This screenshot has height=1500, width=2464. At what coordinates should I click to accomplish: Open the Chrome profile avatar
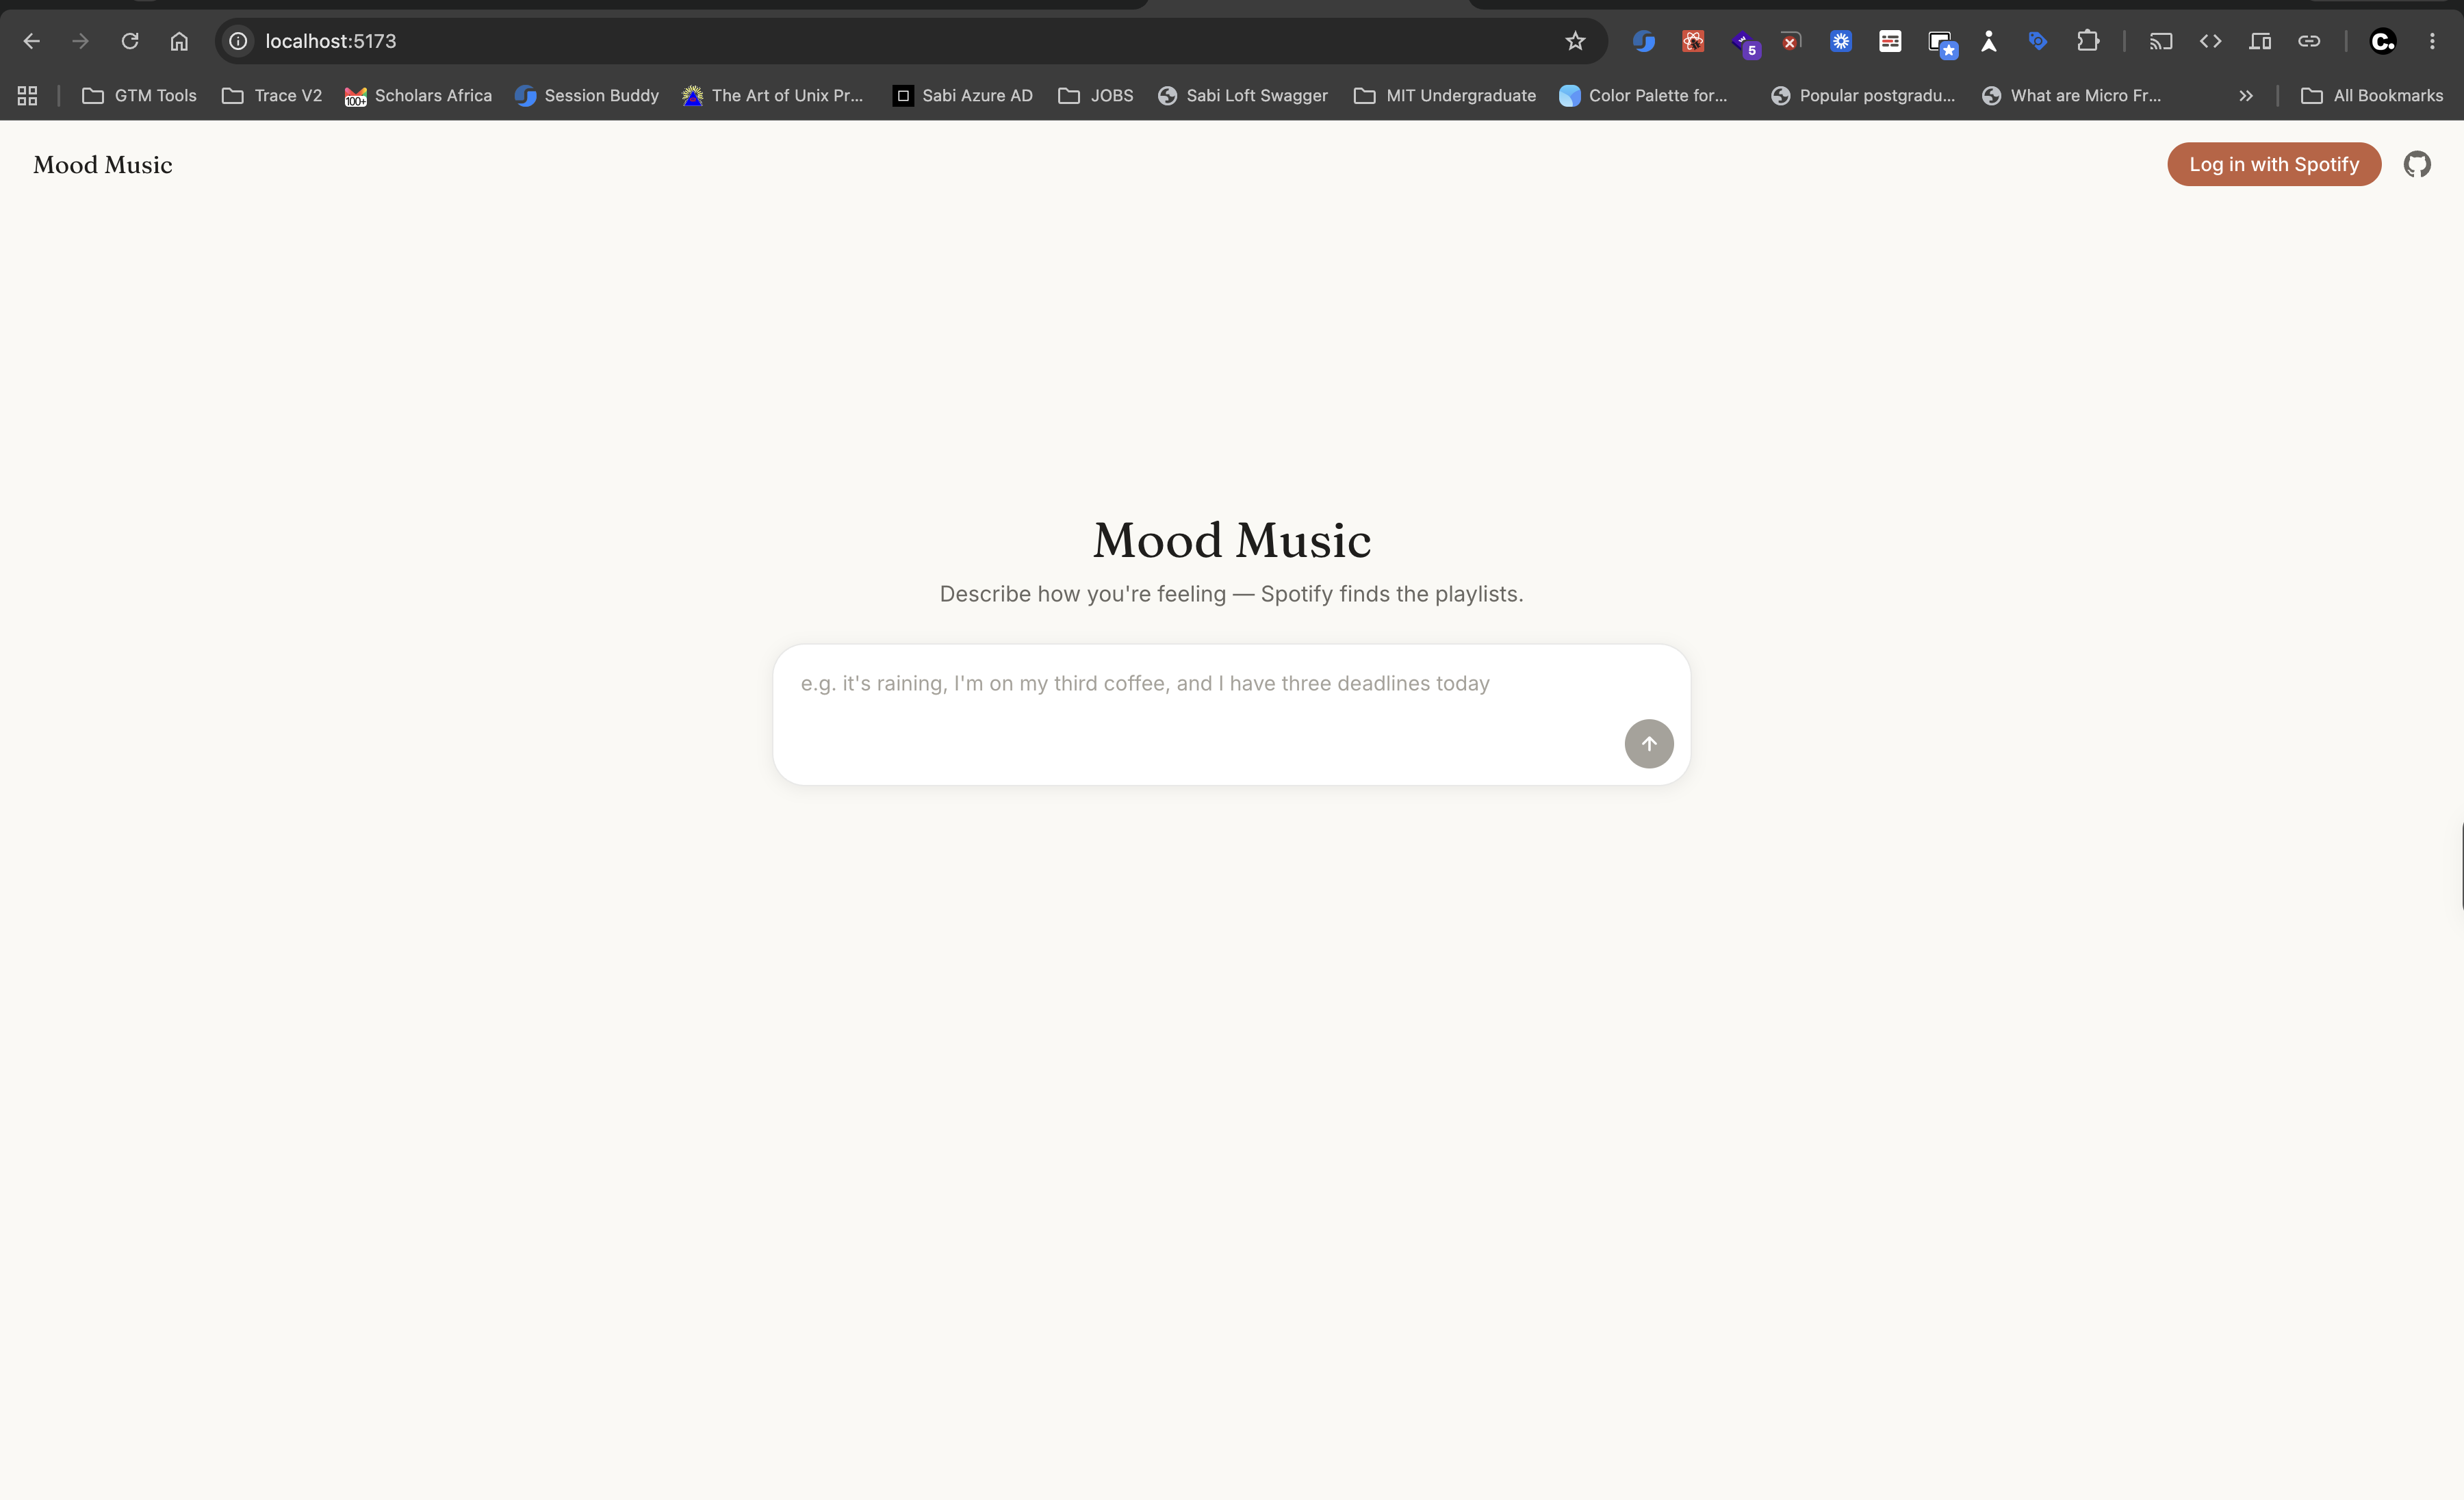(x=2383, y=41)
